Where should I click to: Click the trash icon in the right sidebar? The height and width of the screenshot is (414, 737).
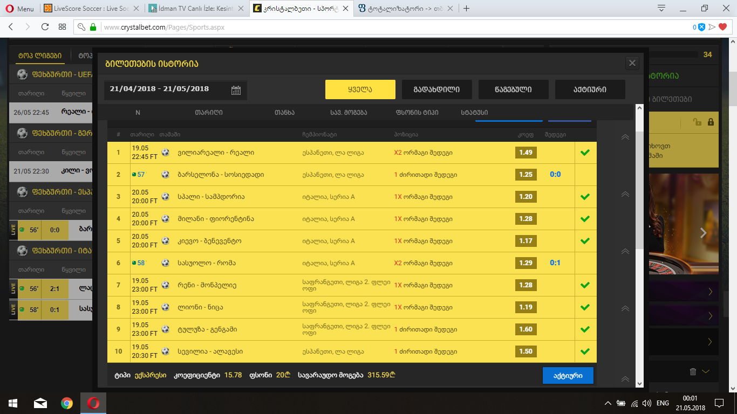tap(693, 371)
